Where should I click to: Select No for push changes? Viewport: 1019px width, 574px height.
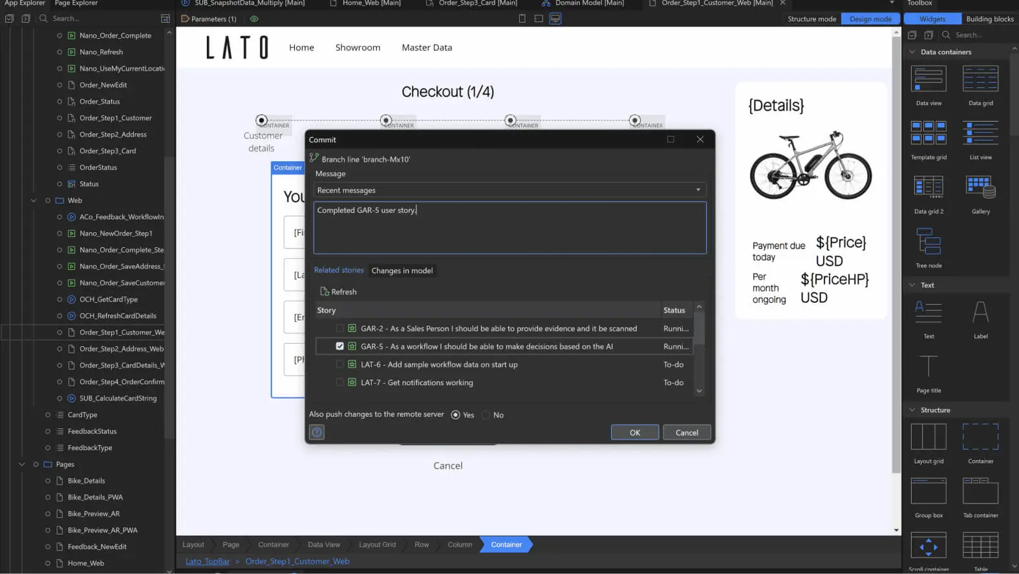tap(486, 415)
